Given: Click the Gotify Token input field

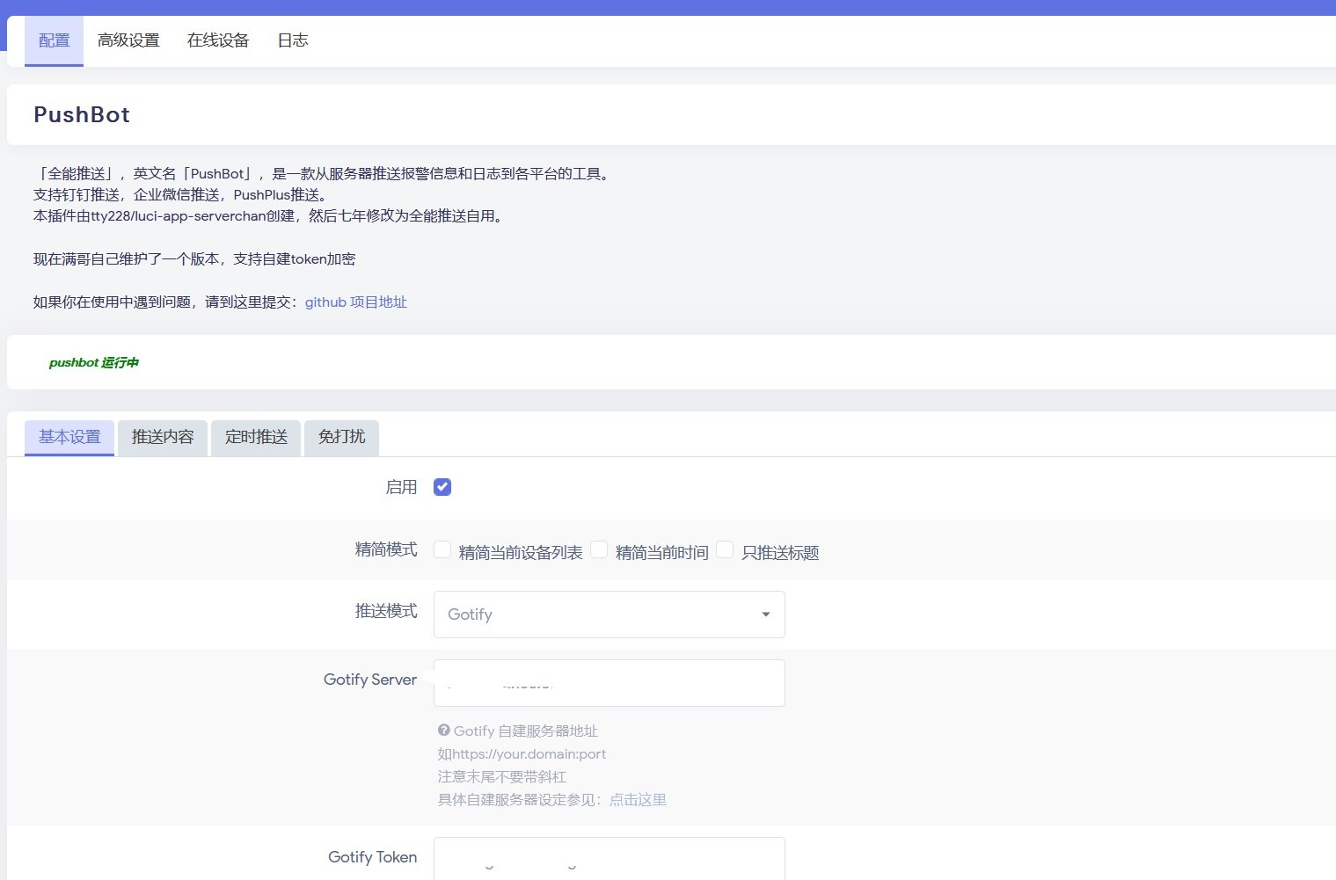Looking at the screenshot, I should [x=609, y=859].
